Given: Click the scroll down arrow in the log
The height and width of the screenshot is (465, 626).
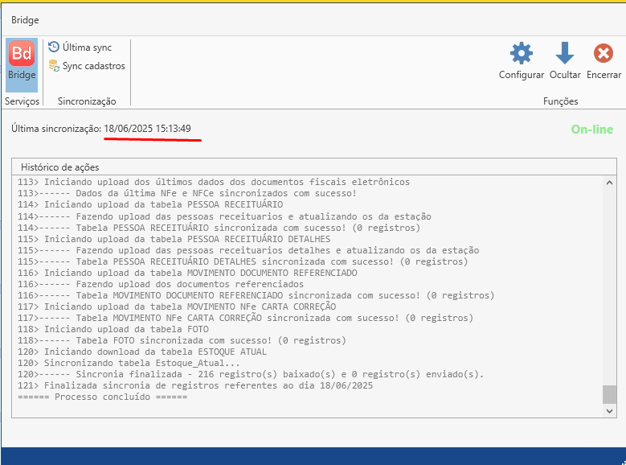Looking at the screenshot, I should (x=610, y=411).
